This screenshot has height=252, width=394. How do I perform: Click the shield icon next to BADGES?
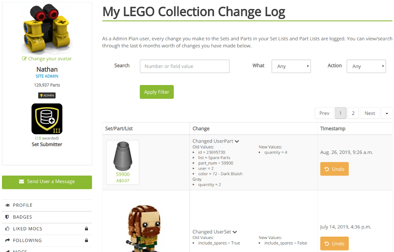coord(7,217)
